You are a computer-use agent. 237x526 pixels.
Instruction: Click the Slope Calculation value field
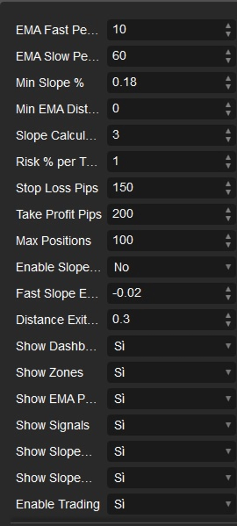pos(164,135)
